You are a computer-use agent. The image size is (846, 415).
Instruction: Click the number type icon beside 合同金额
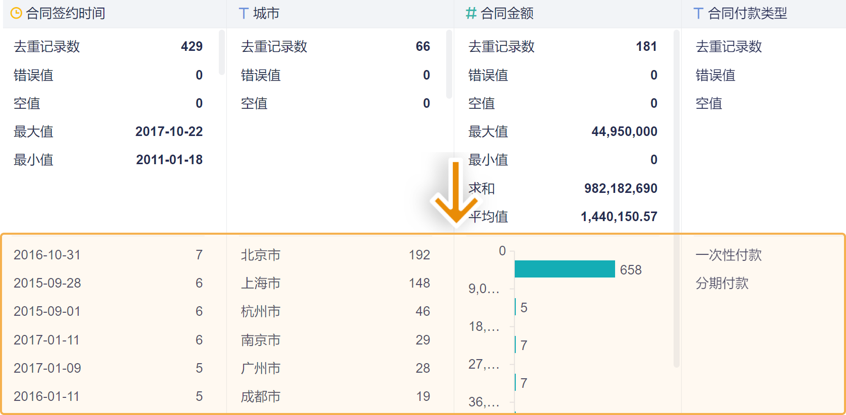pos(471,14)
